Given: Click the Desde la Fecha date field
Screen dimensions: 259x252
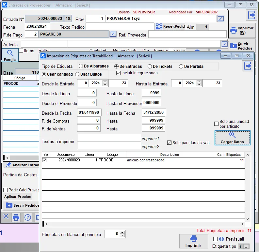Looking at the screenshot, I should 89,113.
